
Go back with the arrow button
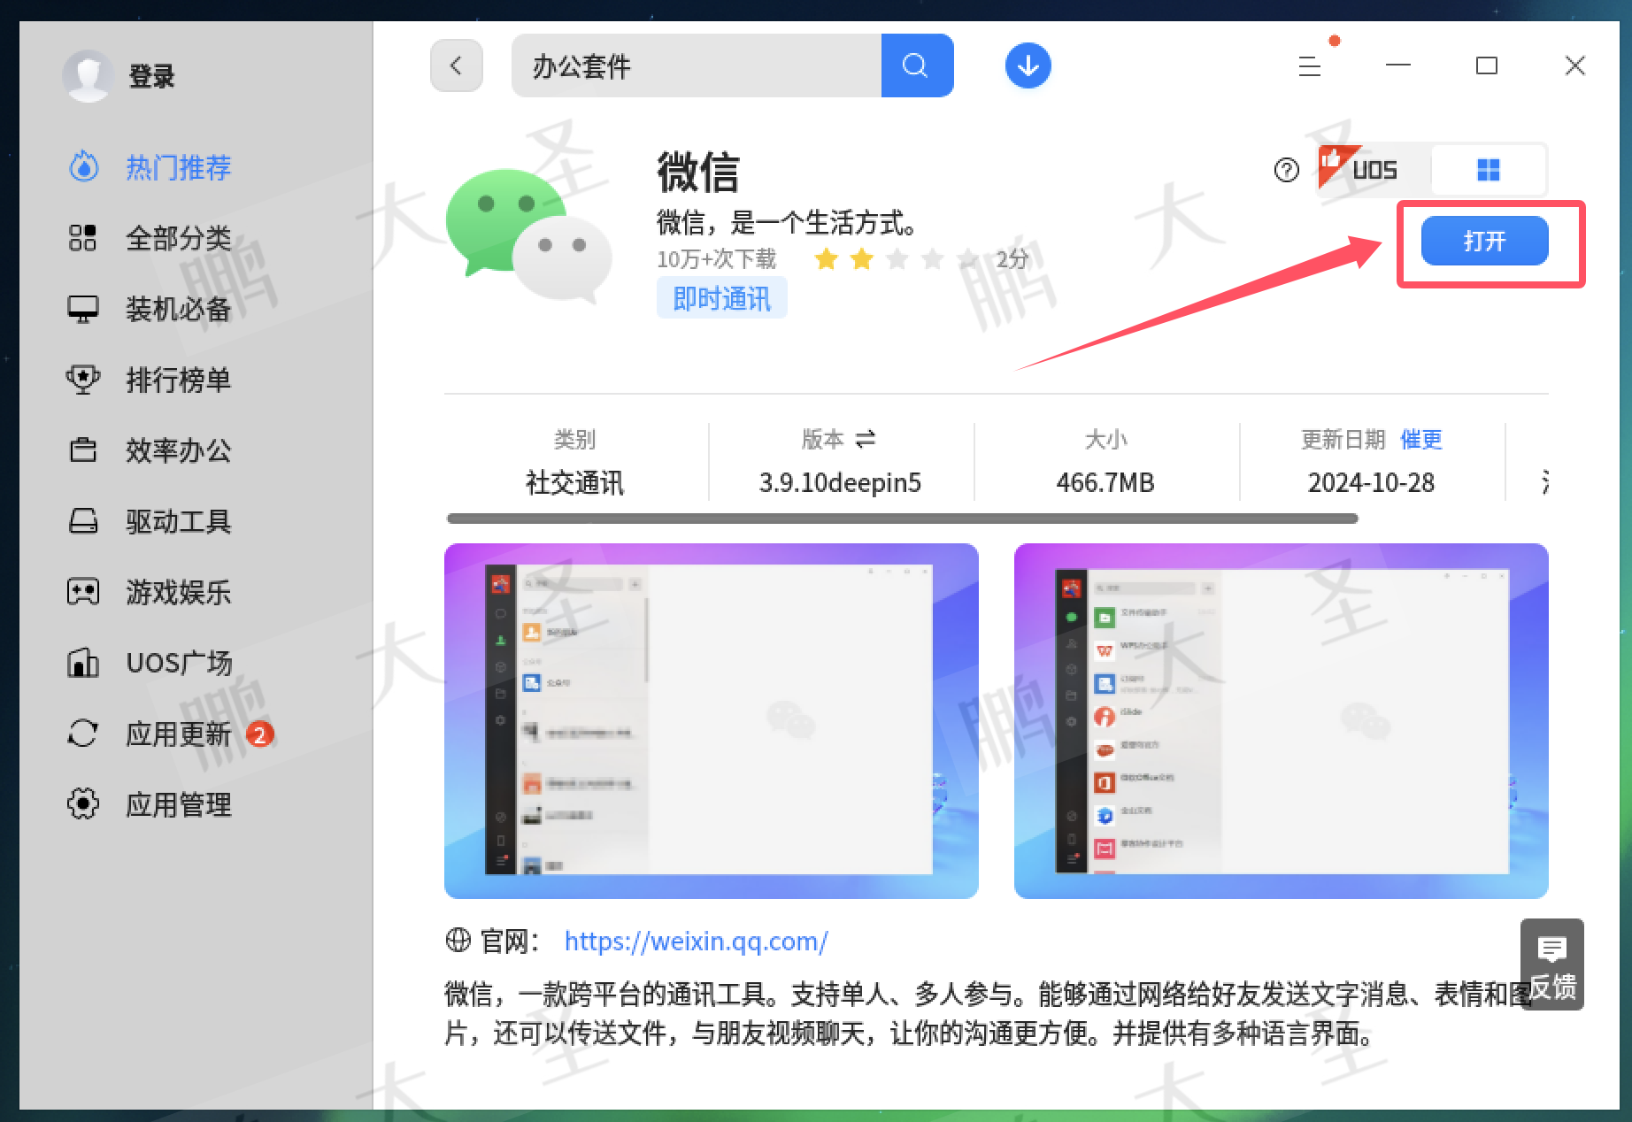tap(457, 65)
